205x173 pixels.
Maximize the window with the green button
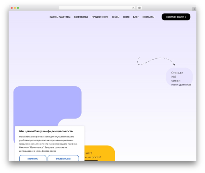pyautogui.click(x=18, y=8)
